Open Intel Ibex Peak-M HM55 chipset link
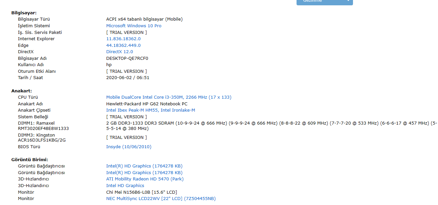The width and height of the screenshot is (438, 205). [x=150, y=110]
